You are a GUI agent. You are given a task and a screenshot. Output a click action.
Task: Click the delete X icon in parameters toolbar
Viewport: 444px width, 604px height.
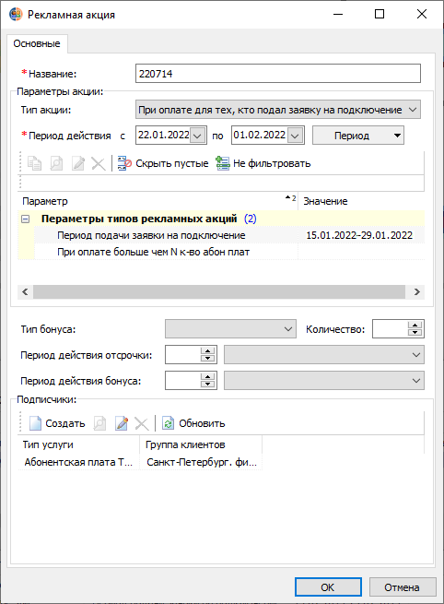99,164
